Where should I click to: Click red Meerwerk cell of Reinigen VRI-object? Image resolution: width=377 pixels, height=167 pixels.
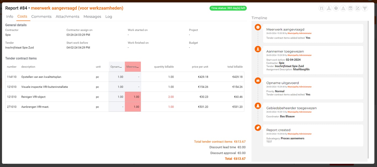pos(133,97)
